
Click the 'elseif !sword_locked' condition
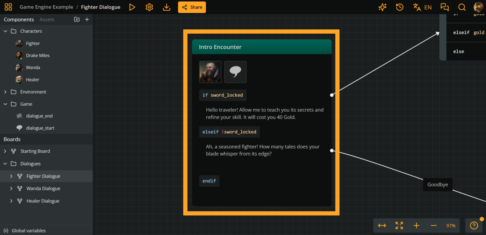tap(229, 132)
